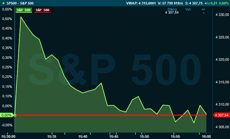Image resolution: width=230 pixels, height=139 pixels.
Task: Click the 15:35 time axis label
Action: point(52,136)
